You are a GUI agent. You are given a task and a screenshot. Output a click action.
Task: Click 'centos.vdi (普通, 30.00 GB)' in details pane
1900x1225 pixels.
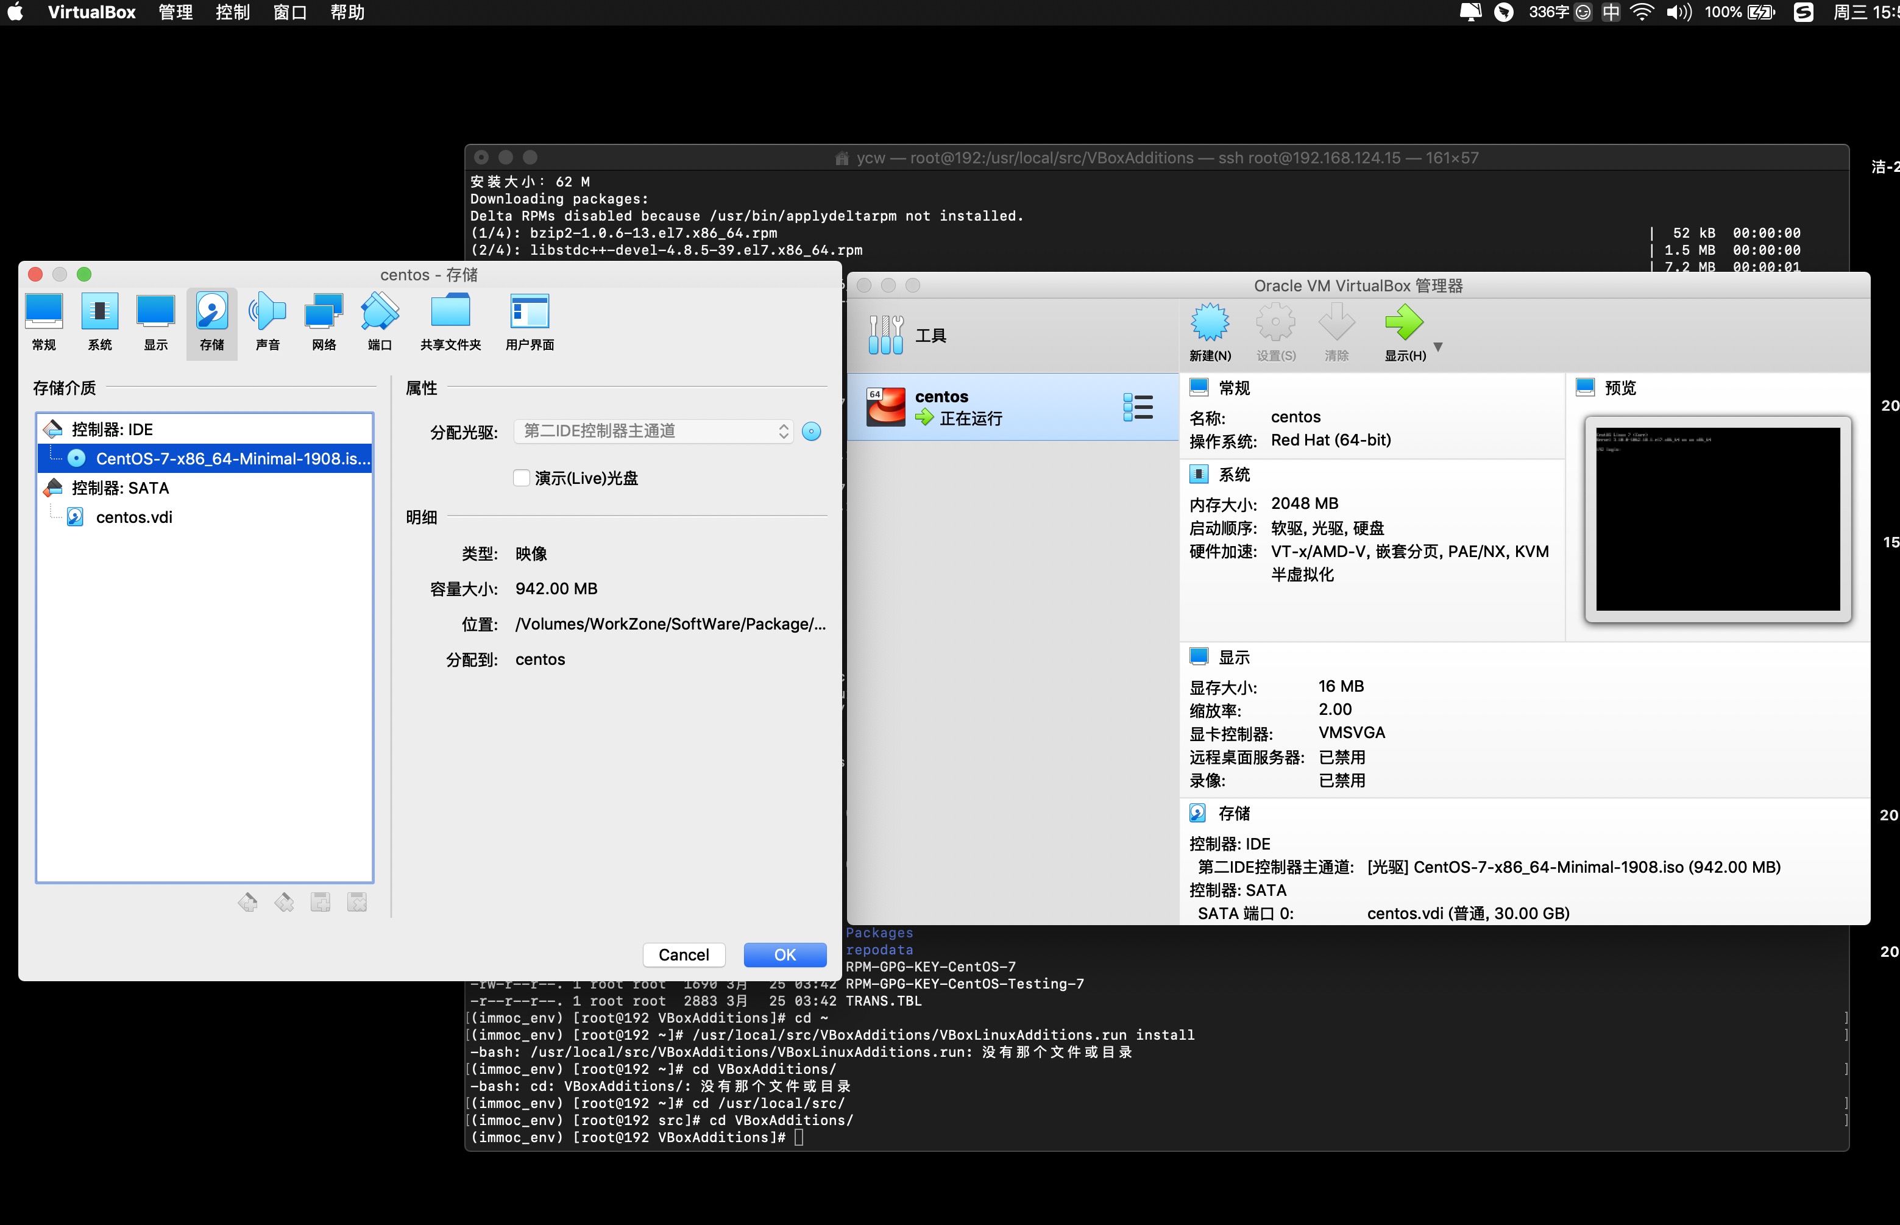click(1468, 914)
